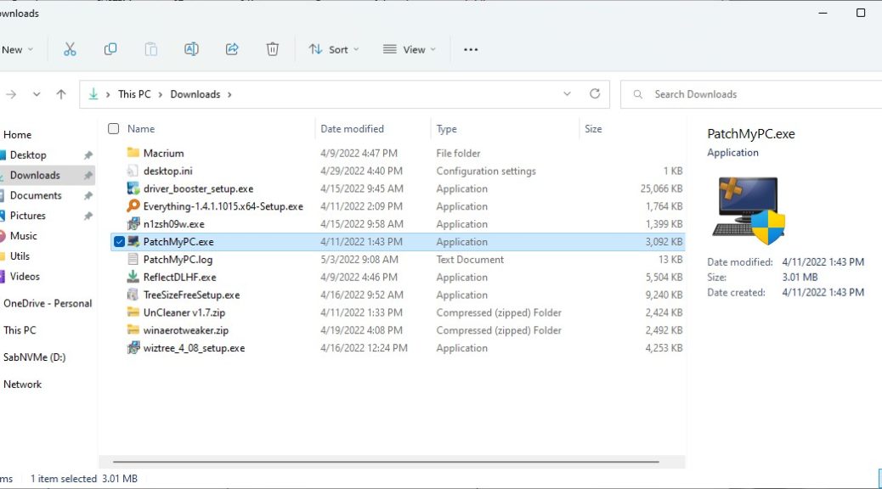The image size is (882, 489).
Task: Click the Everything setup magnifier icon
Action: pos(133,205)
